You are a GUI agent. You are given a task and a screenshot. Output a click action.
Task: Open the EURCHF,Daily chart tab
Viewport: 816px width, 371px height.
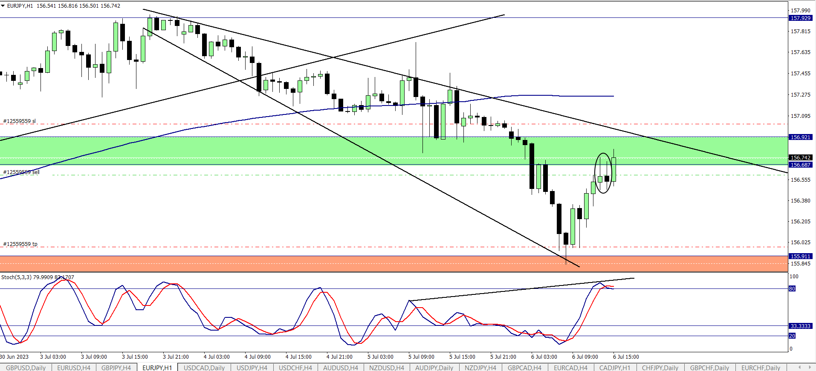click(761, 368)
